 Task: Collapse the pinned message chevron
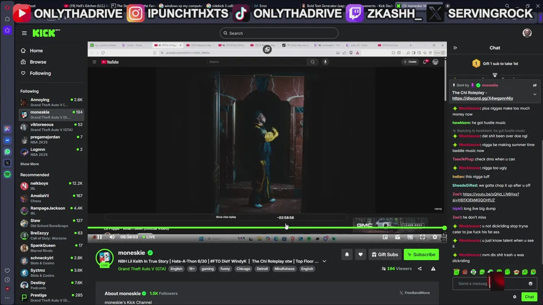pyautogui.click(x=535, y=94)
